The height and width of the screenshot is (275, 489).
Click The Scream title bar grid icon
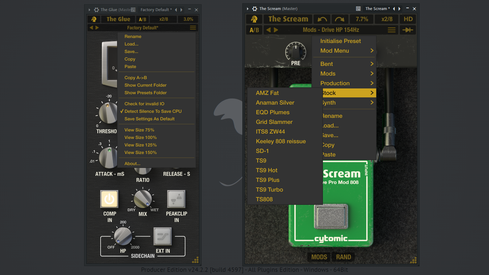tap(358, 9)
